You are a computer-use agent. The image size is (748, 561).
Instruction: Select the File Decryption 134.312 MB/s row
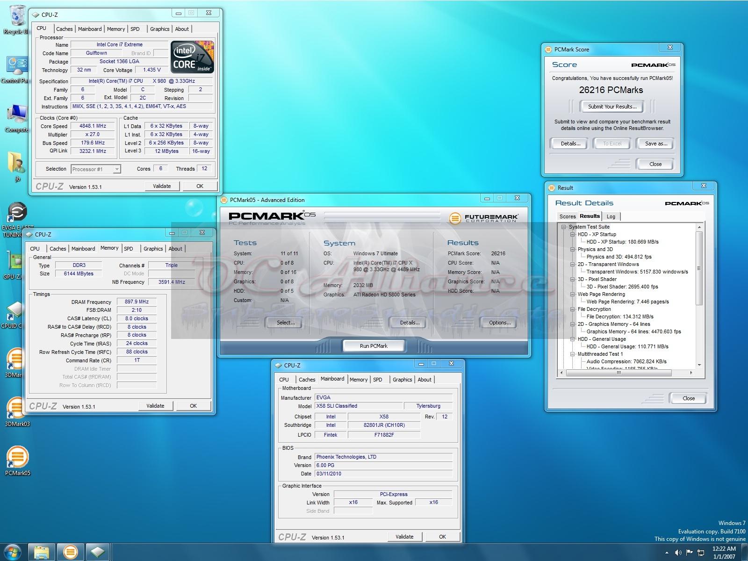coord(620,317)
